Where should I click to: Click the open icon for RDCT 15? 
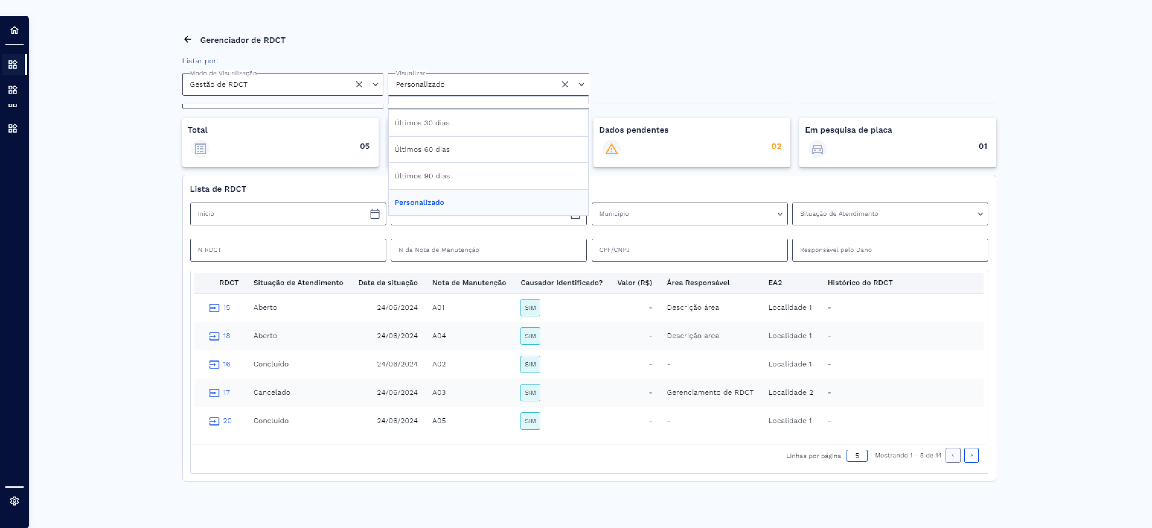point(214,308)
